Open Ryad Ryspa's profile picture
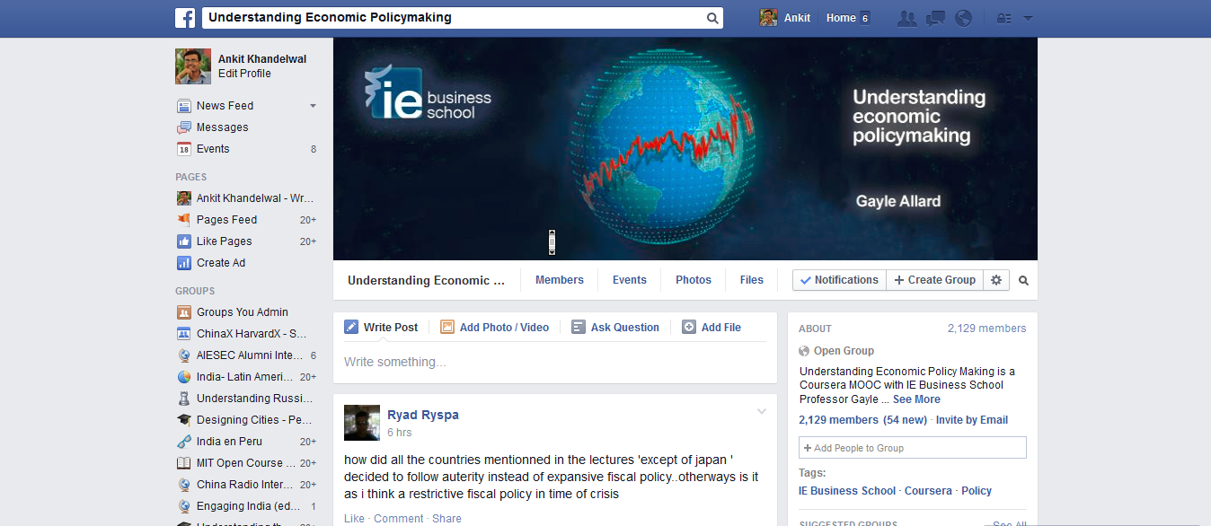 362,423
